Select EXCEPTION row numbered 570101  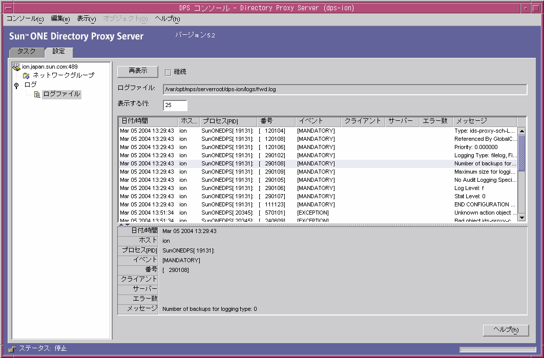318,213
